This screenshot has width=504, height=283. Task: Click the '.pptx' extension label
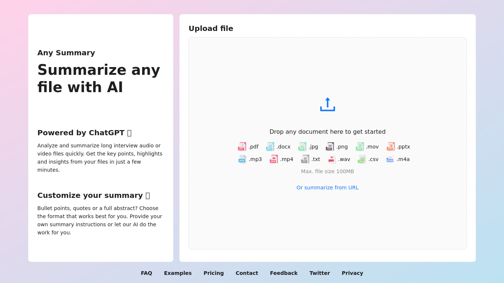[404, 147]
